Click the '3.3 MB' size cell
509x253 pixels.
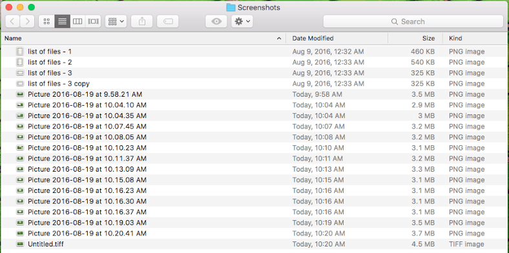click(x=422, y=169)
